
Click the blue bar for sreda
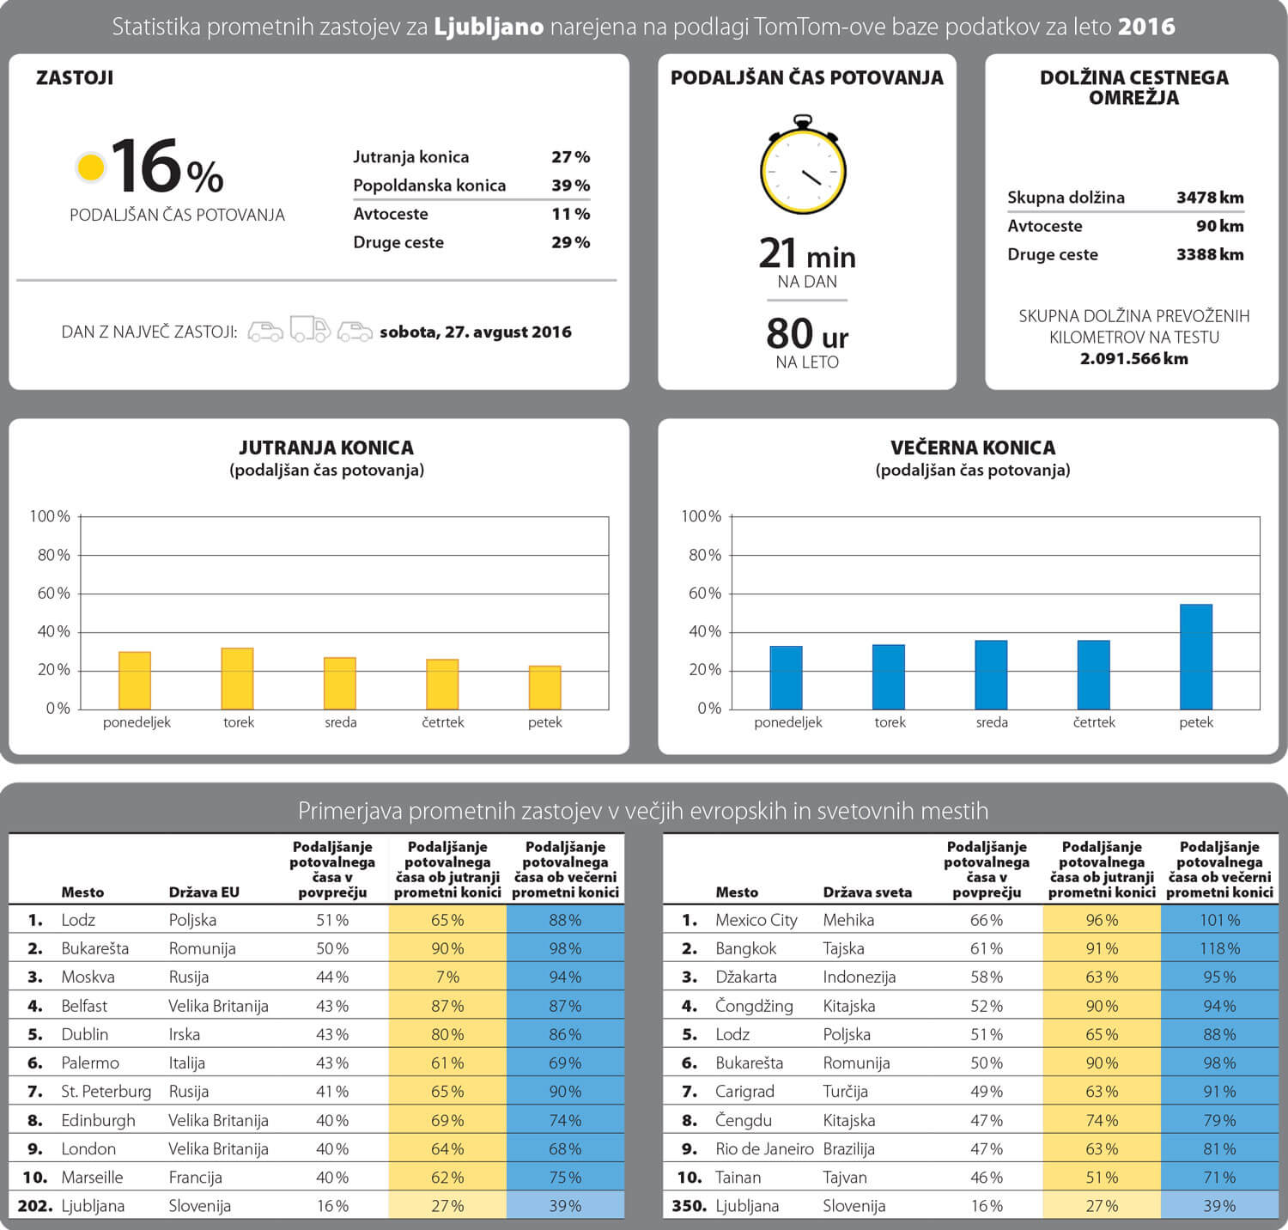(x=991, y=675)
